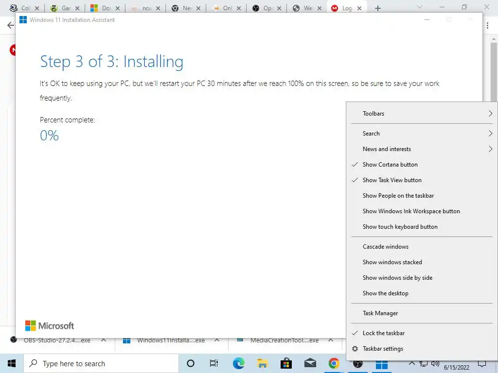Select Show the desktop
The width and height of the screenshot is (498, 373).
click(422, 293)
